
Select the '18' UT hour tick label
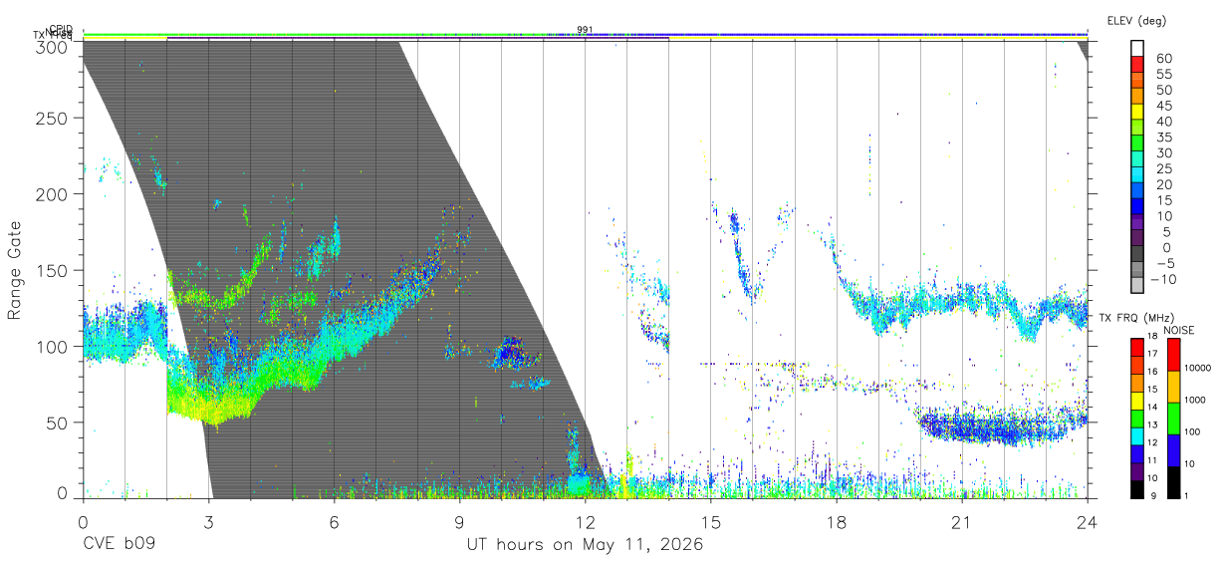point(837,521)
